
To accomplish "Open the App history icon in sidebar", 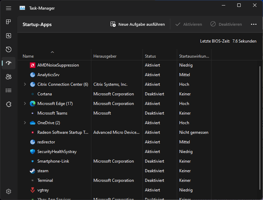I will click(9, 49).
